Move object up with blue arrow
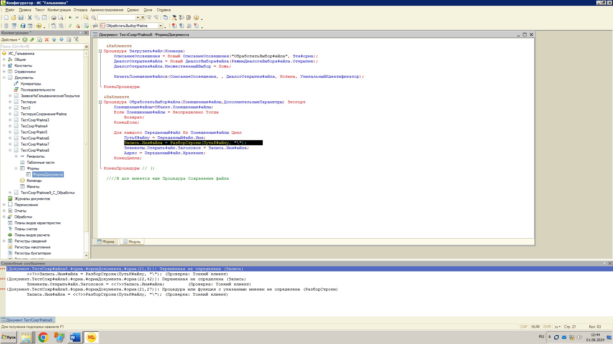613x344 pixels. click(x=54, y=39)
